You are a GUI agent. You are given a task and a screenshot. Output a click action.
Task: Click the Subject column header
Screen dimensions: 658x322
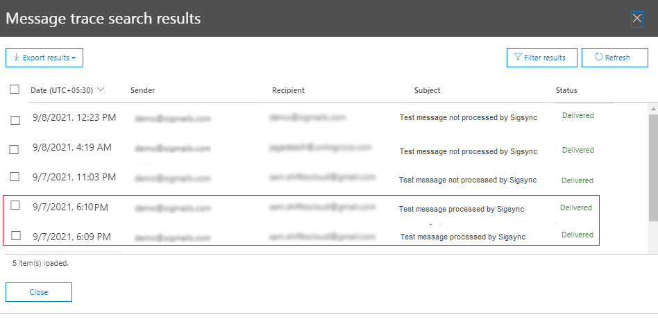[427, 90]
